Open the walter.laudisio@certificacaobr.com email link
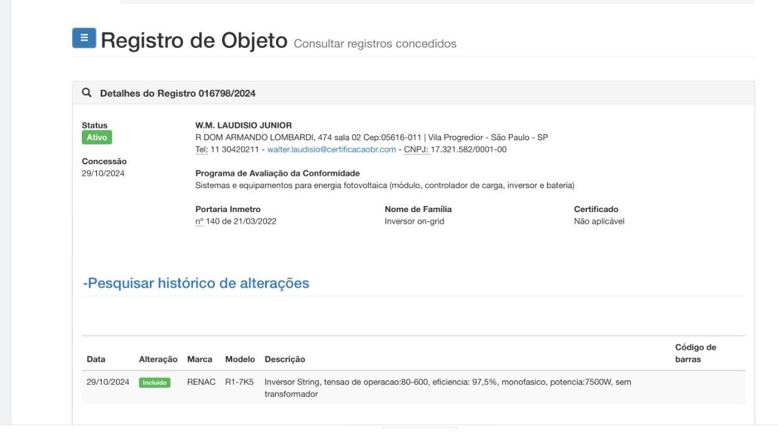 point(331,150)
